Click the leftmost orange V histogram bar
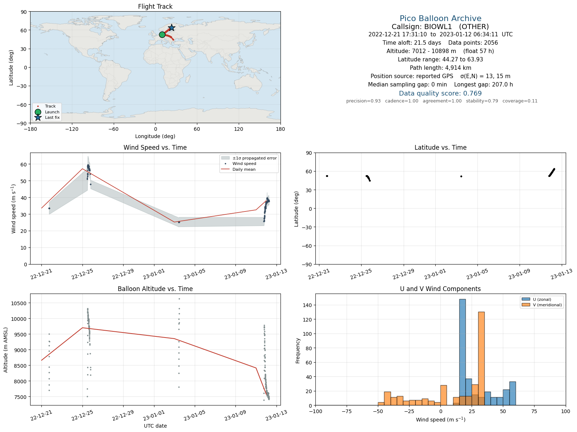The height and width of the screenshot is (432, 577). pos(381,404)
